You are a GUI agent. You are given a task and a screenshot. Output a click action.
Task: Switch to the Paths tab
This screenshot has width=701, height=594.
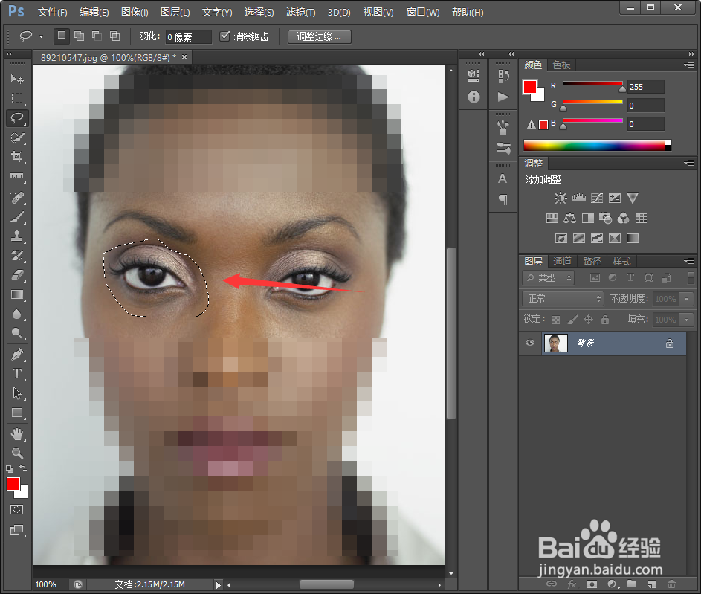tap(592, 261)
